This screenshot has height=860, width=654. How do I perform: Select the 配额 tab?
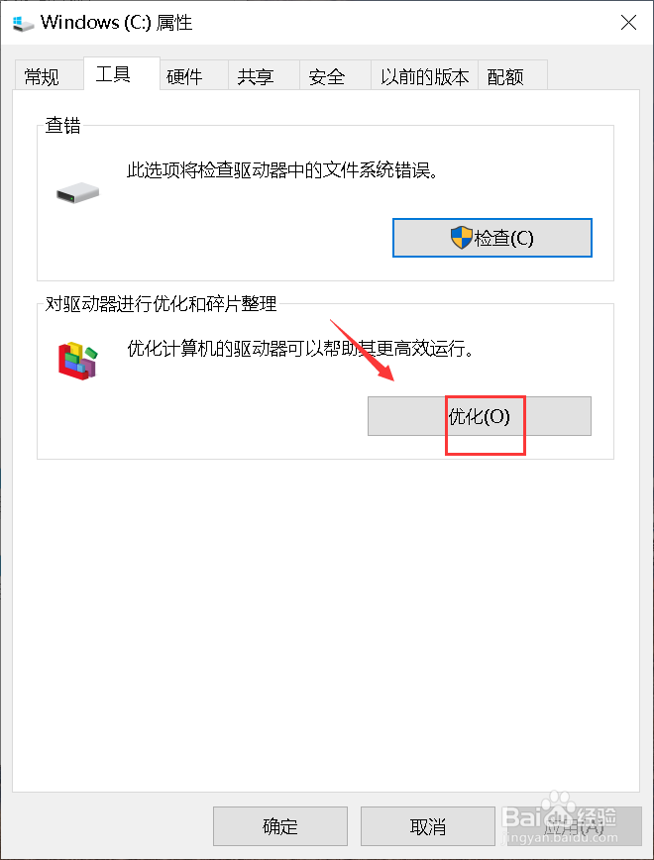(x=505, y=76)
